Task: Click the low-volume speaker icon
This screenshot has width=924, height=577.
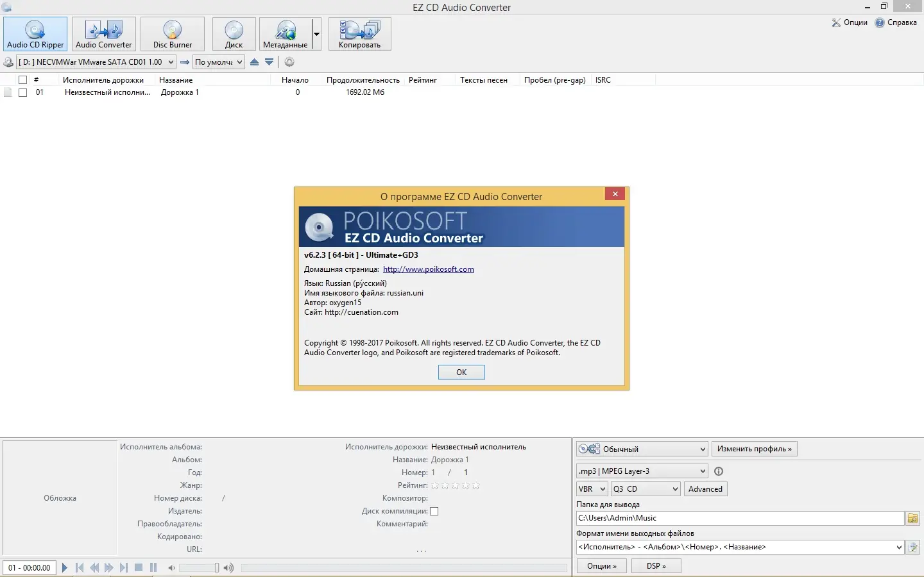Action: click(x=171, y=567)
